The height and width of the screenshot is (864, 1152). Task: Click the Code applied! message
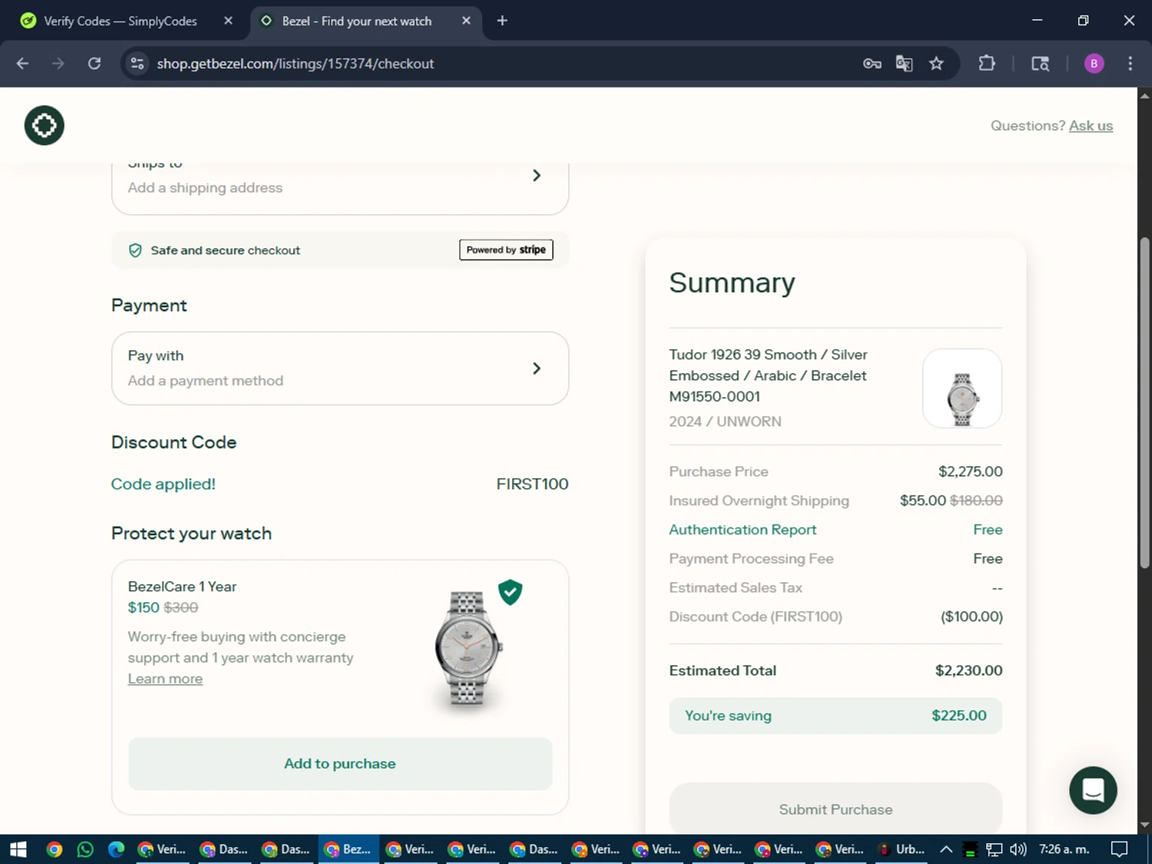pyautogui.click(x=163, y=484)
